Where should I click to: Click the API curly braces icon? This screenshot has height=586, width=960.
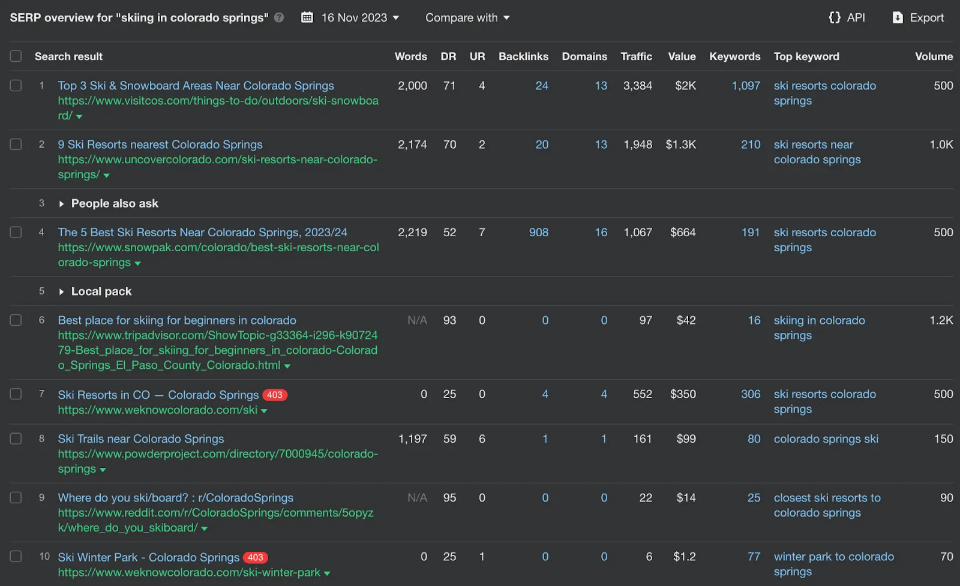pos(834,17)
